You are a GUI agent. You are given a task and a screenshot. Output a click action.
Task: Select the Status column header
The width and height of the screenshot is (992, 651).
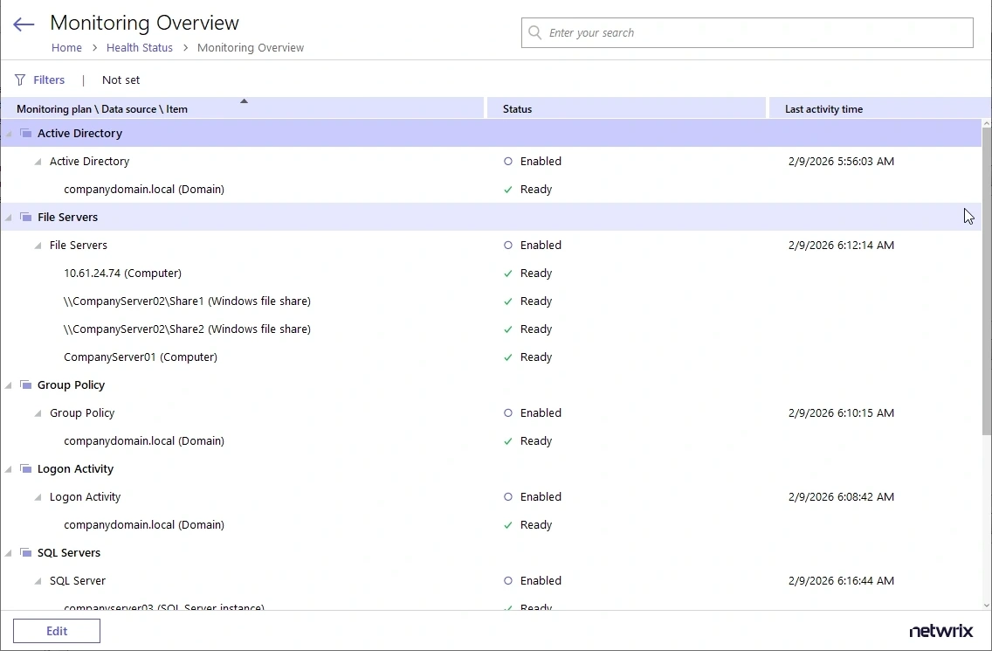[x=517, y=108]
